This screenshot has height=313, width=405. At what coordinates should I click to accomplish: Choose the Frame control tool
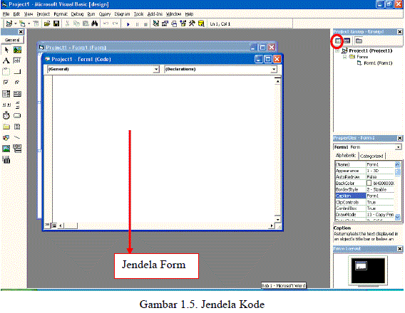click(6, 71)
